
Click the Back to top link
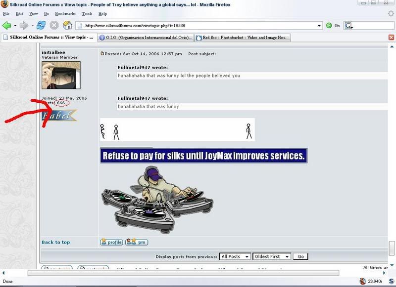[56, 242]
